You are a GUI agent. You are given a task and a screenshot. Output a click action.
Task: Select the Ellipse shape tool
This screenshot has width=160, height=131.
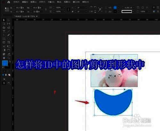[x=9, y=39]
